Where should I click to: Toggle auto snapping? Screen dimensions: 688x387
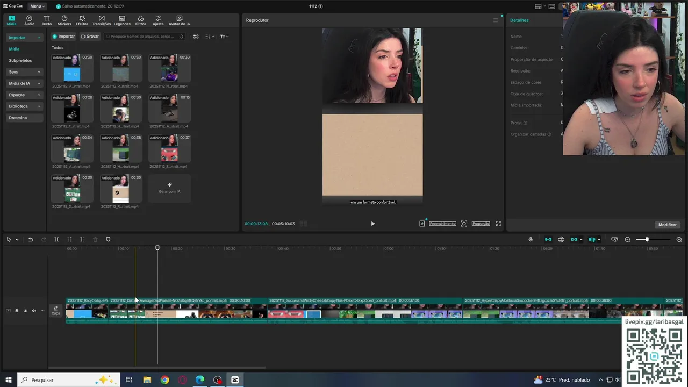[x=561, y=240]
